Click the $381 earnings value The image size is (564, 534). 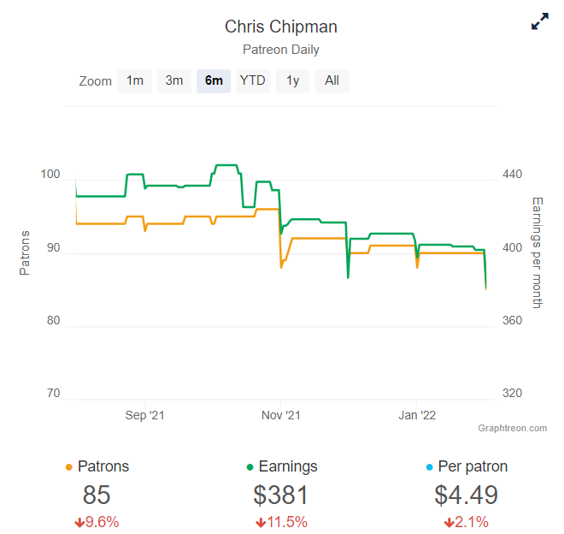[281, 495]
